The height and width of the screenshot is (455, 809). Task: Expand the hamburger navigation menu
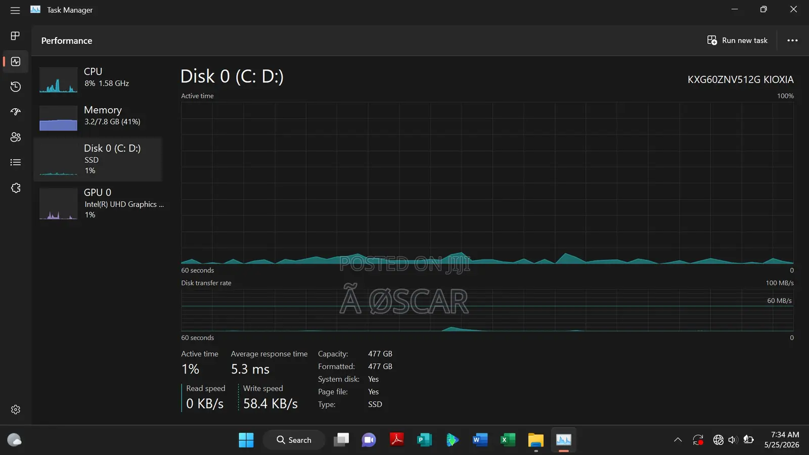(15, 10)
